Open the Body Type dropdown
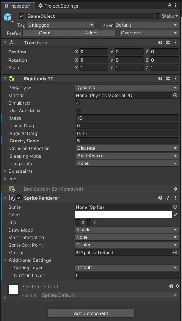Screen dimensions: 182x321 click(127, 88)
